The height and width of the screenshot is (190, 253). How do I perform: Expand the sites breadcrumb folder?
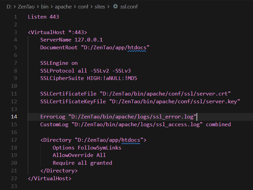pyautogui.click(x=100, y=6)
